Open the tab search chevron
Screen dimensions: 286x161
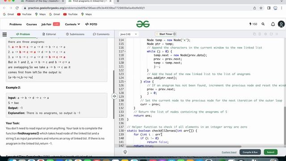point(282,1)
